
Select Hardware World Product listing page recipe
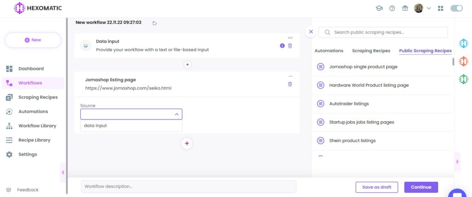(382, 85)
